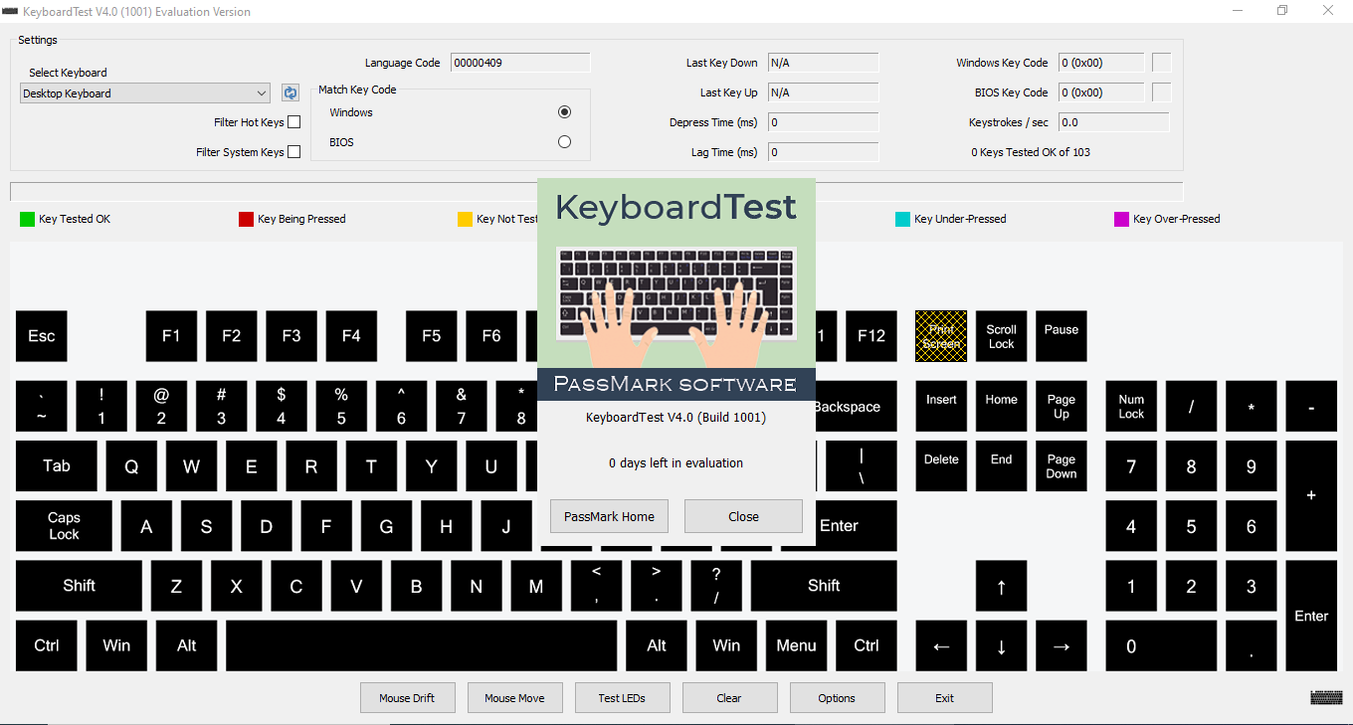Click the right Shift key
Screen dimensions: 1353x725
(824, 586)
